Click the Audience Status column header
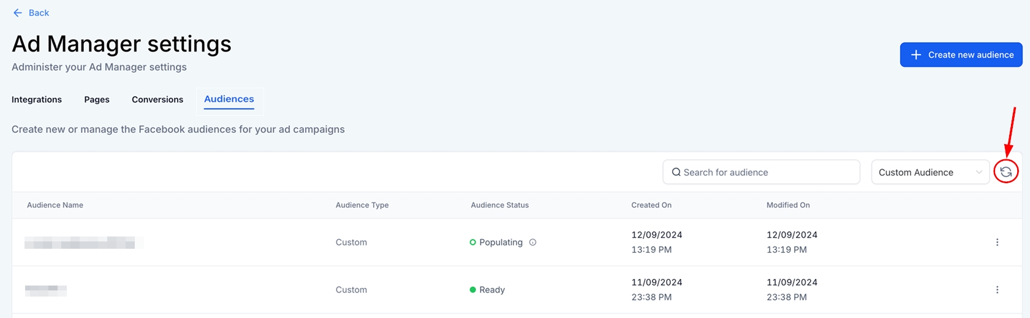 point(499,205)
